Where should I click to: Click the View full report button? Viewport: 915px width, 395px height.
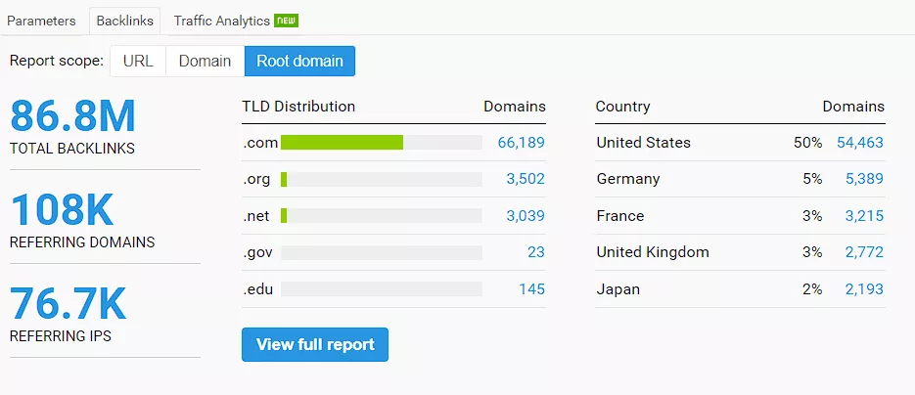click(315, 344)
